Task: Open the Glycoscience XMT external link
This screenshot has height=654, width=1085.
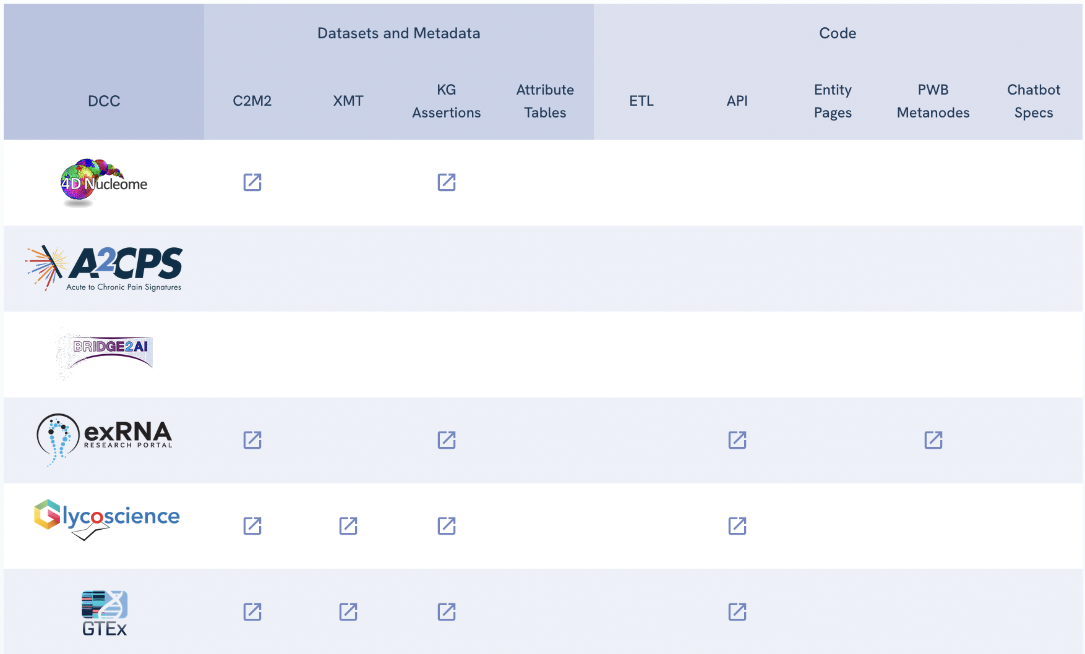Action: pos(349,526)
